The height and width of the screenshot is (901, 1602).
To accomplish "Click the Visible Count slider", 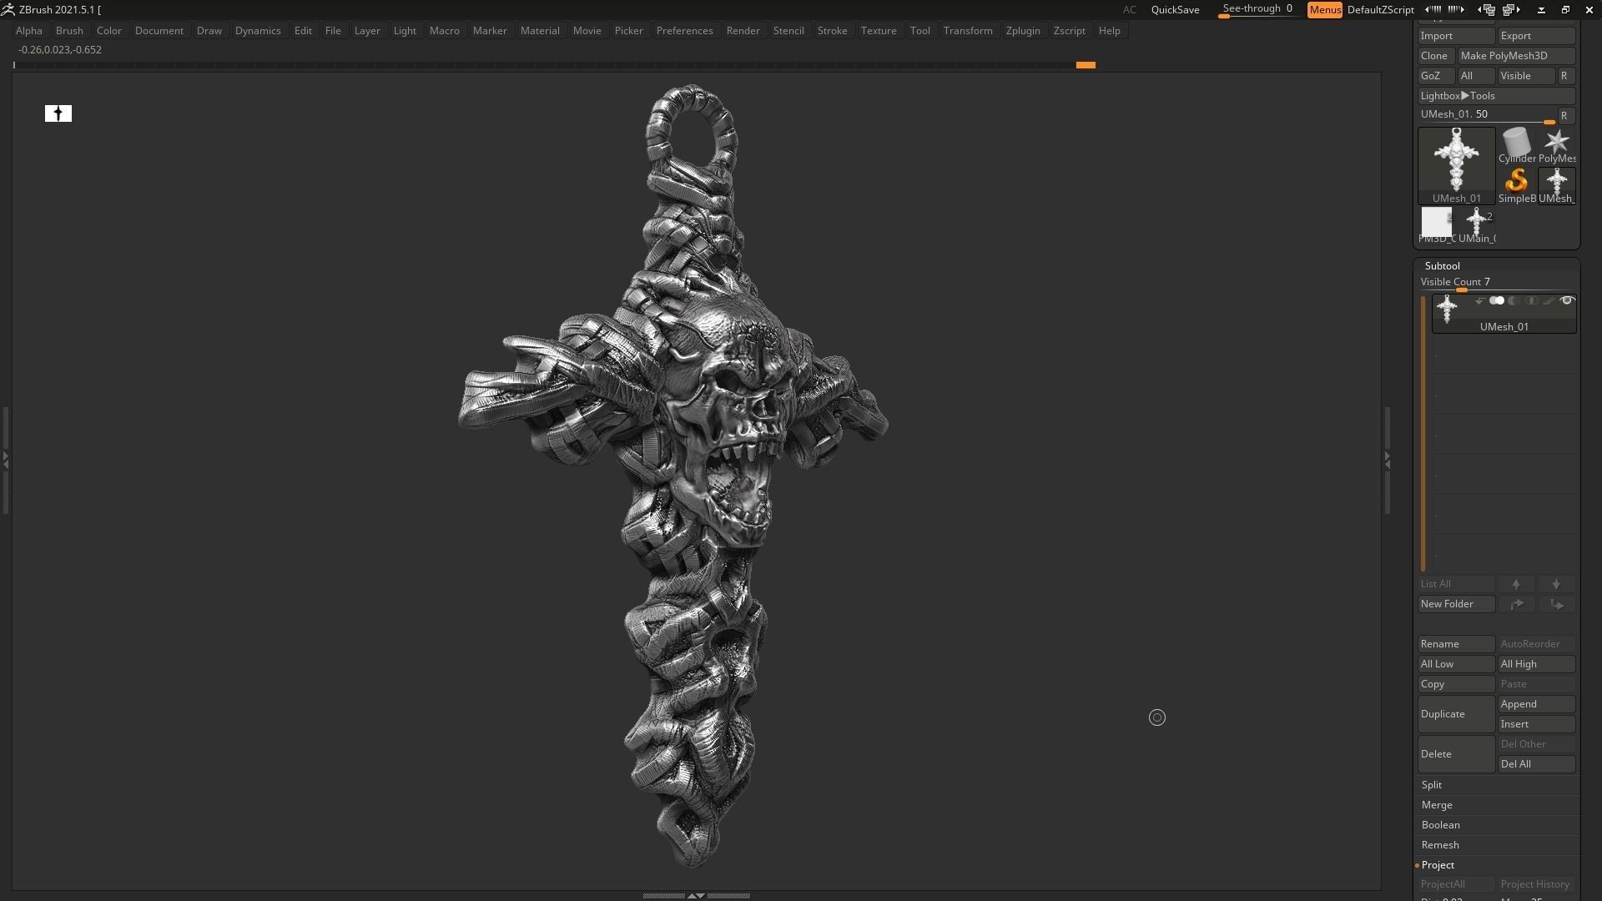I will [1496, 284].
